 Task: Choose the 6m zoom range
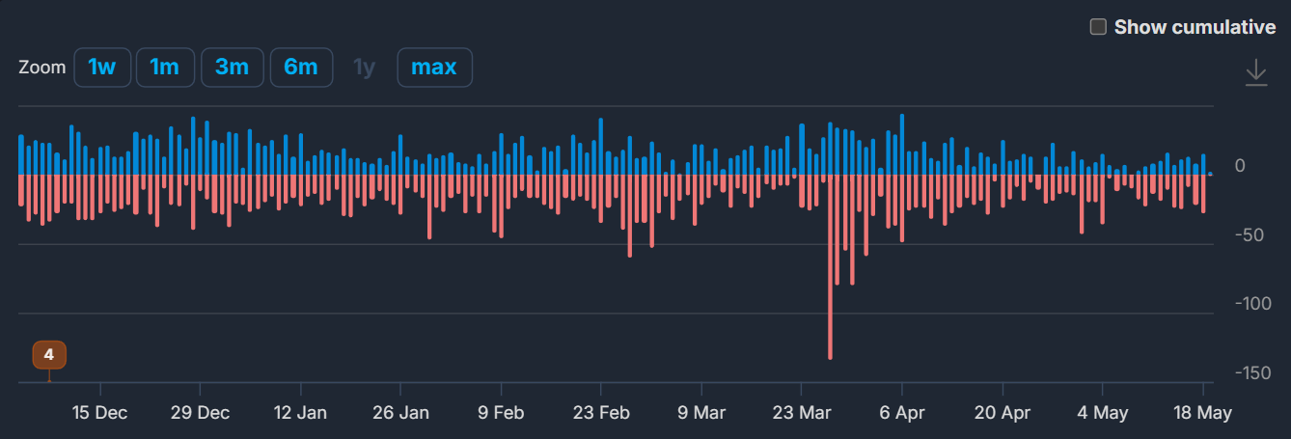[x=301, y=68]
